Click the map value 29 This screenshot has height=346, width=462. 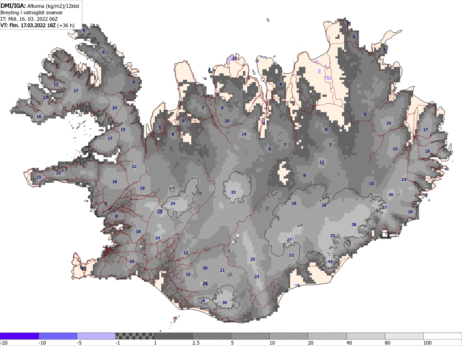click(160, 212)
